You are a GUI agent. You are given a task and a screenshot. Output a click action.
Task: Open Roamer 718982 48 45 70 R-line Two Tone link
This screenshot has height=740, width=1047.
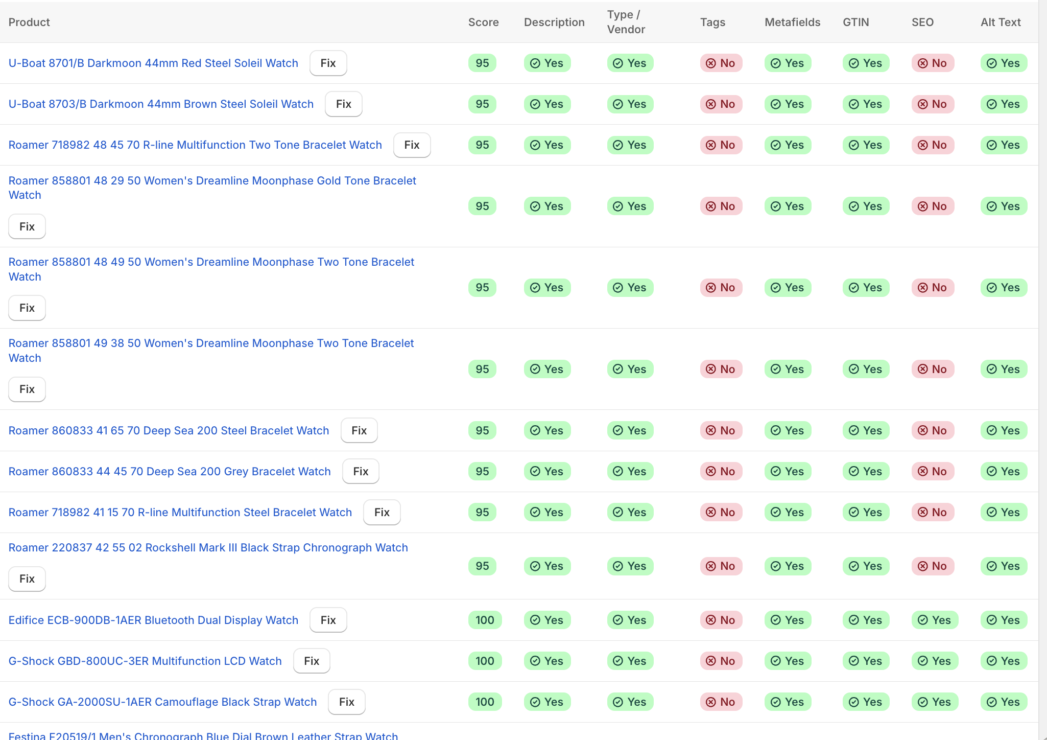click(195, 145)
